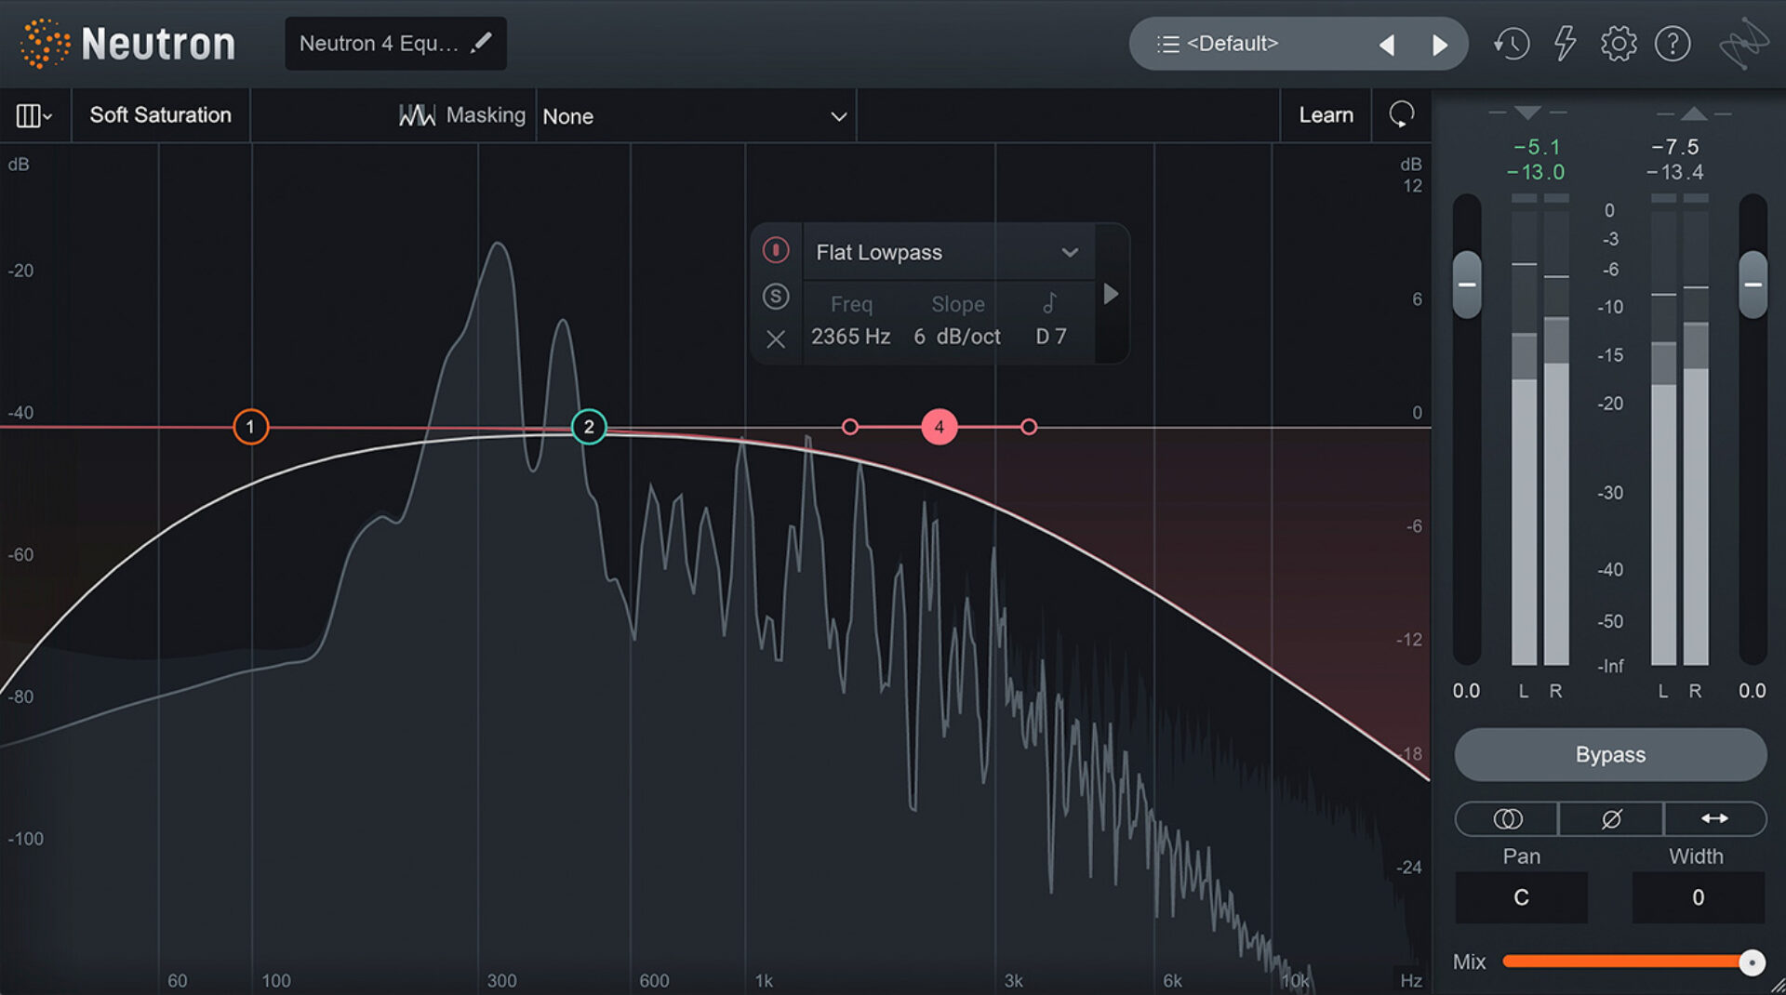Open the Masking view icon
This screenshot has height=995, width=1786.
click(x=418, y=115)
